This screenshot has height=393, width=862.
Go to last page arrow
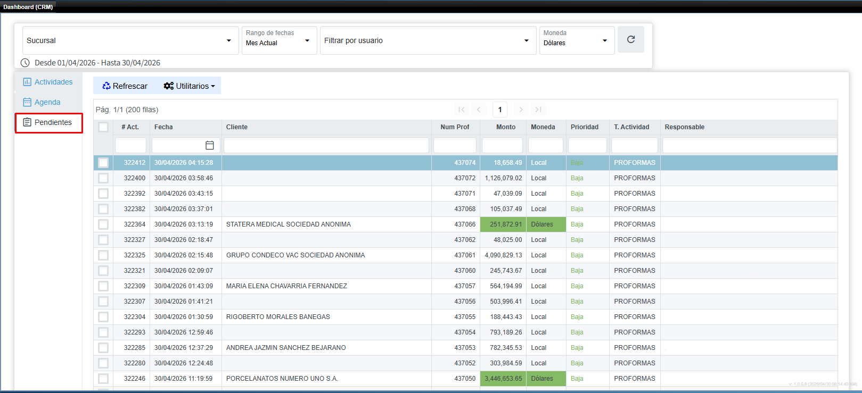(538, 110)
